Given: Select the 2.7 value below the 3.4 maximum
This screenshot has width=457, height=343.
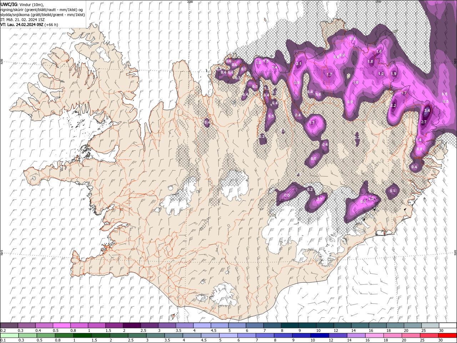Looking at the screenshot, I should pos(424,122).
